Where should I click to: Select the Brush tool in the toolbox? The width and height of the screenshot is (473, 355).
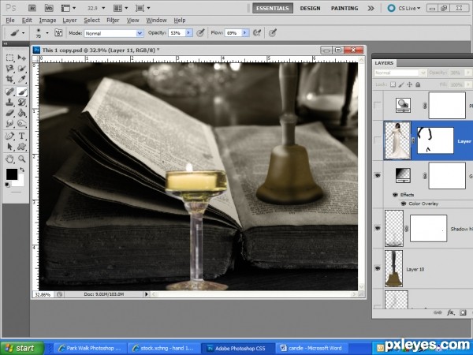pyautogui.click(x=21, y=92)
